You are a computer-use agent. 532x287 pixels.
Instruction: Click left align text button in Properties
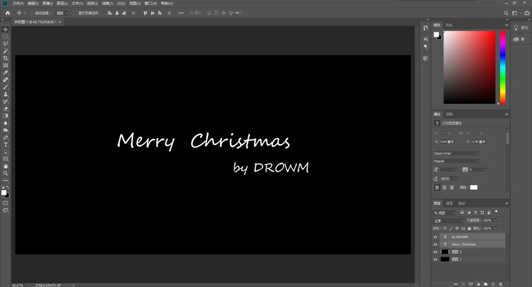[437, 187]
